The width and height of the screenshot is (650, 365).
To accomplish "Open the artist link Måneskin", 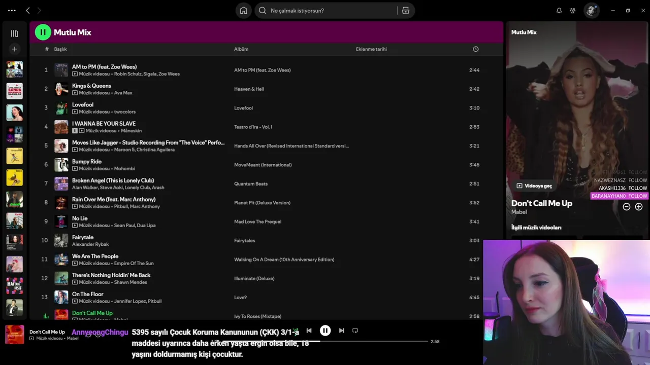I will (x=131, y=131).
